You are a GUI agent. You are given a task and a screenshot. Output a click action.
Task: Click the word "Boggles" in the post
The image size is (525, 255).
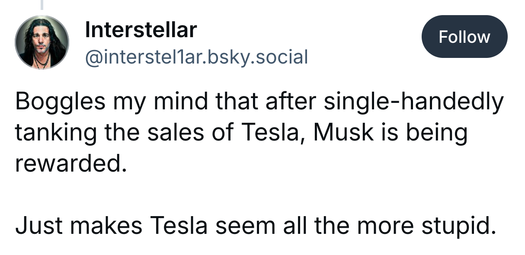pos(60,102)
